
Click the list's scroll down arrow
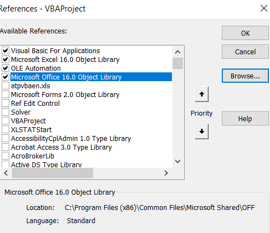[x=177, y=161]
